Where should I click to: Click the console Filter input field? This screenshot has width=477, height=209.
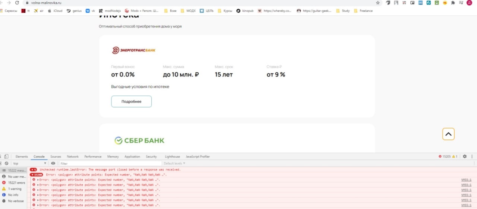pyautogui.click(x=111, y=163)
